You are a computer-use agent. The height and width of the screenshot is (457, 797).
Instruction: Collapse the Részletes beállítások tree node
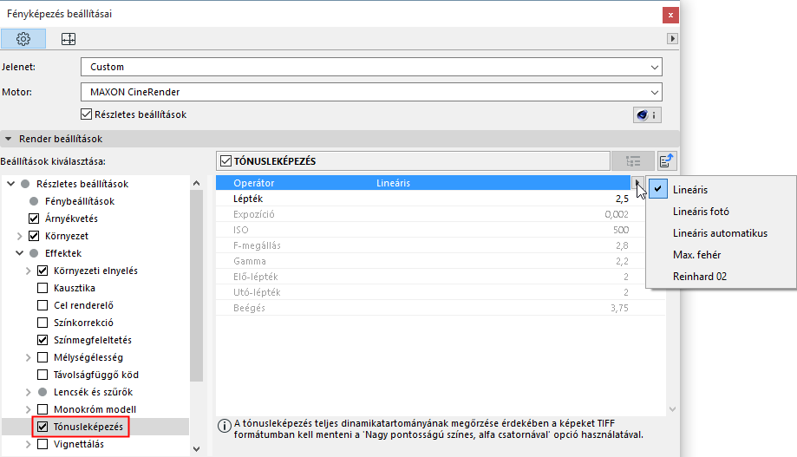click(x=10, y=184)
